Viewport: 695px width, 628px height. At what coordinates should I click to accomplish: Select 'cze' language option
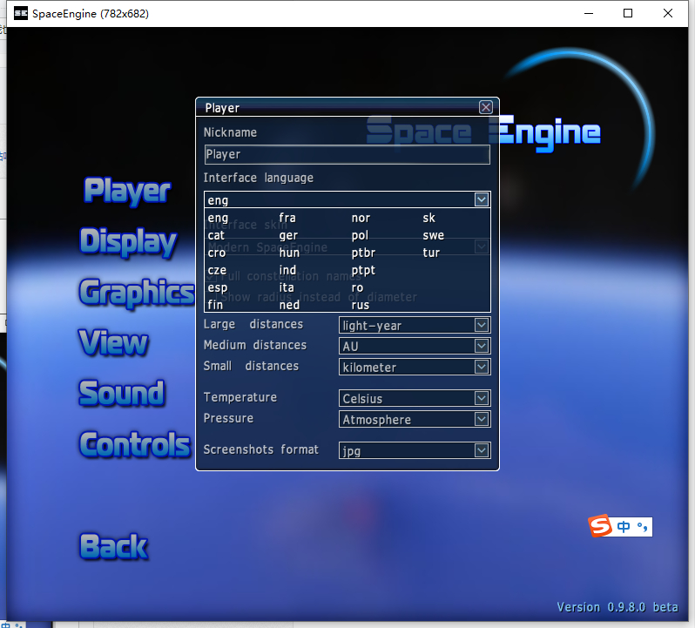click(x=217, y=270)
